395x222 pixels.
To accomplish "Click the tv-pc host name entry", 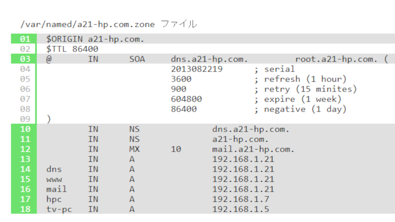I will [59, 210].
